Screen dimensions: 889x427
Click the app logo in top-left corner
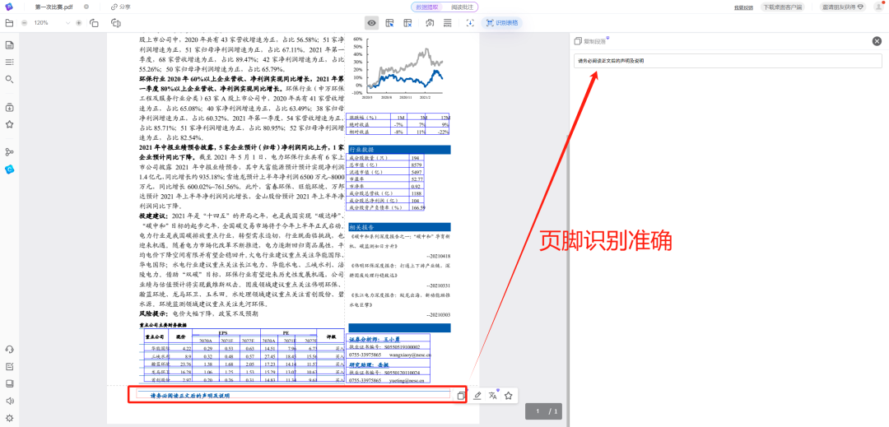coord(9,7)
